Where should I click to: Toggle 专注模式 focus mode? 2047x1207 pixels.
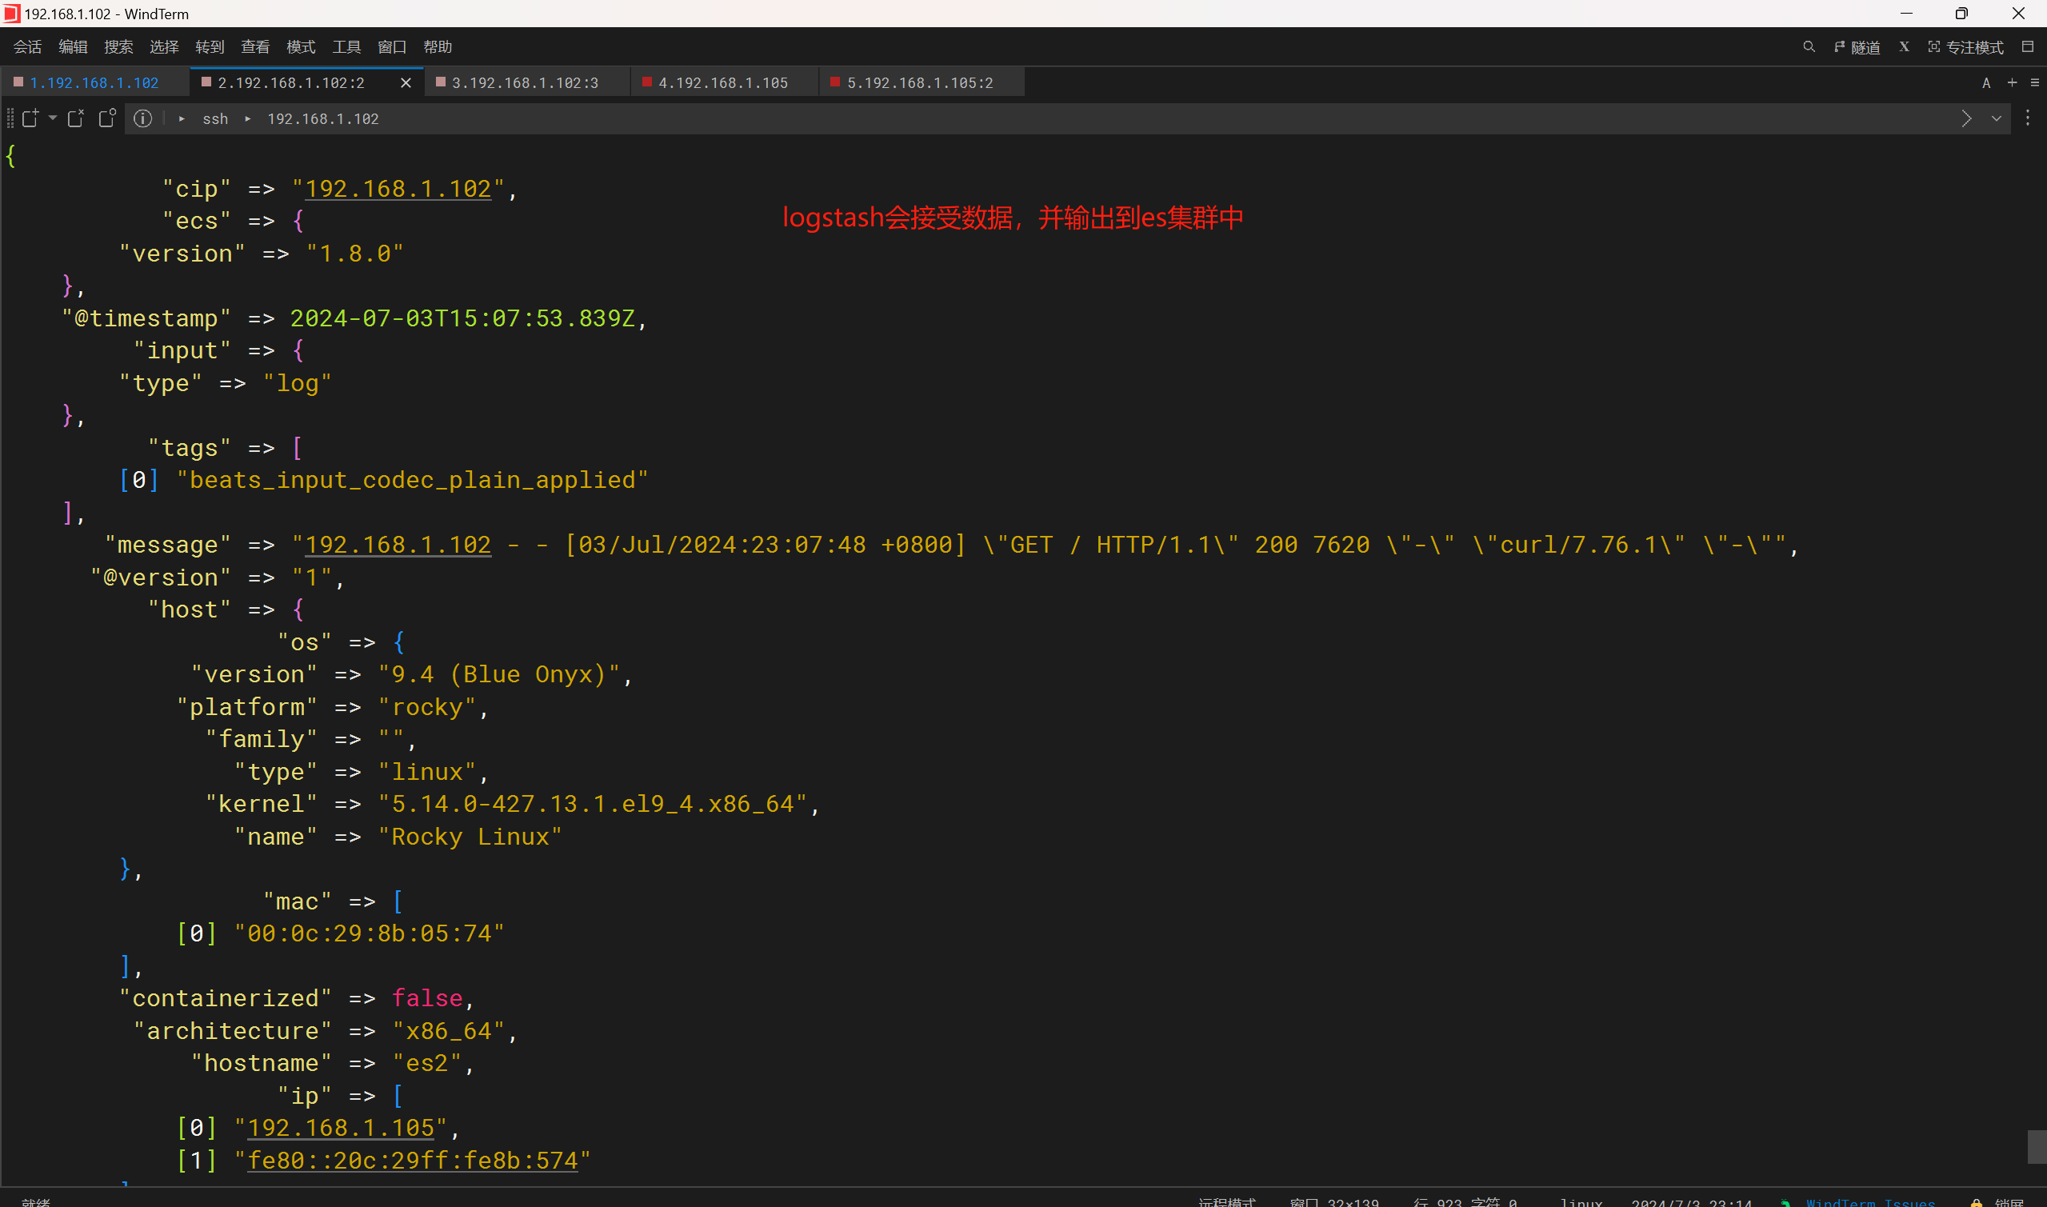coord(1965,47)
